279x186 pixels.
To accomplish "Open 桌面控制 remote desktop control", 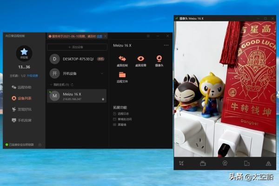I will click(x=122, y=61).
